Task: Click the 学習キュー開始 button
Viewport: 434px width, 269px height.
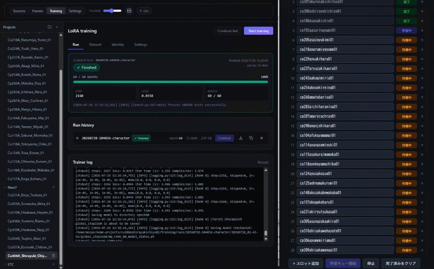Action: (343, 264)
